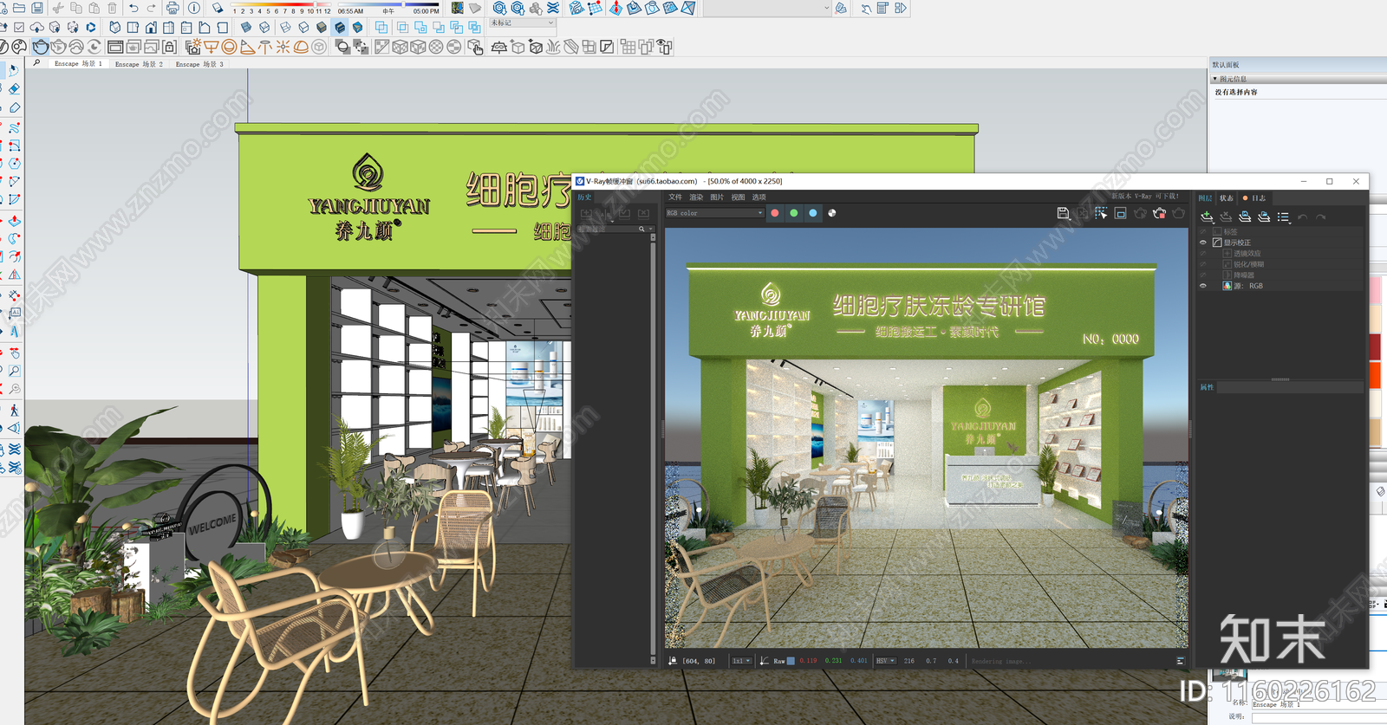This screenshot has width=1387, height=725.
Task: Add a V-Ray sphere light
Action: [x=229, y=47]
